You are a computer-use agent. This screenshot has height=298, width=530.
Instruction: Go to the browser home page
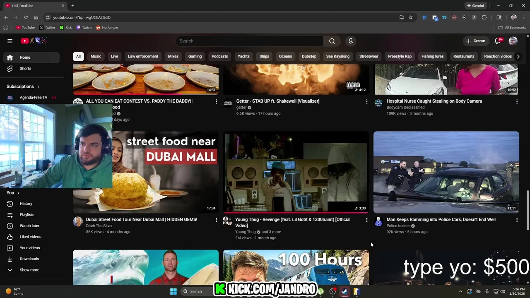36,17
